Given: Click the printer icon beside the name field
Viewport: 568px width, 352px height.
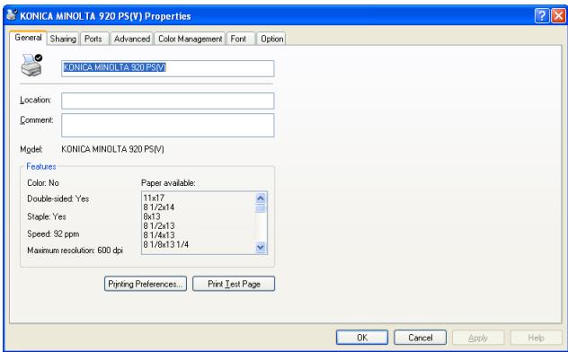Looking at the screenshot, I should [x=31, y=66].
